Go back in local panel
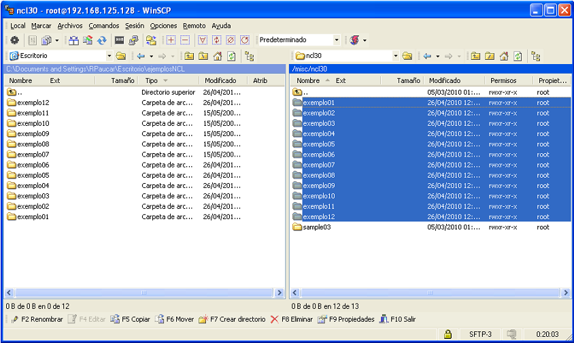 coord(141,56)
